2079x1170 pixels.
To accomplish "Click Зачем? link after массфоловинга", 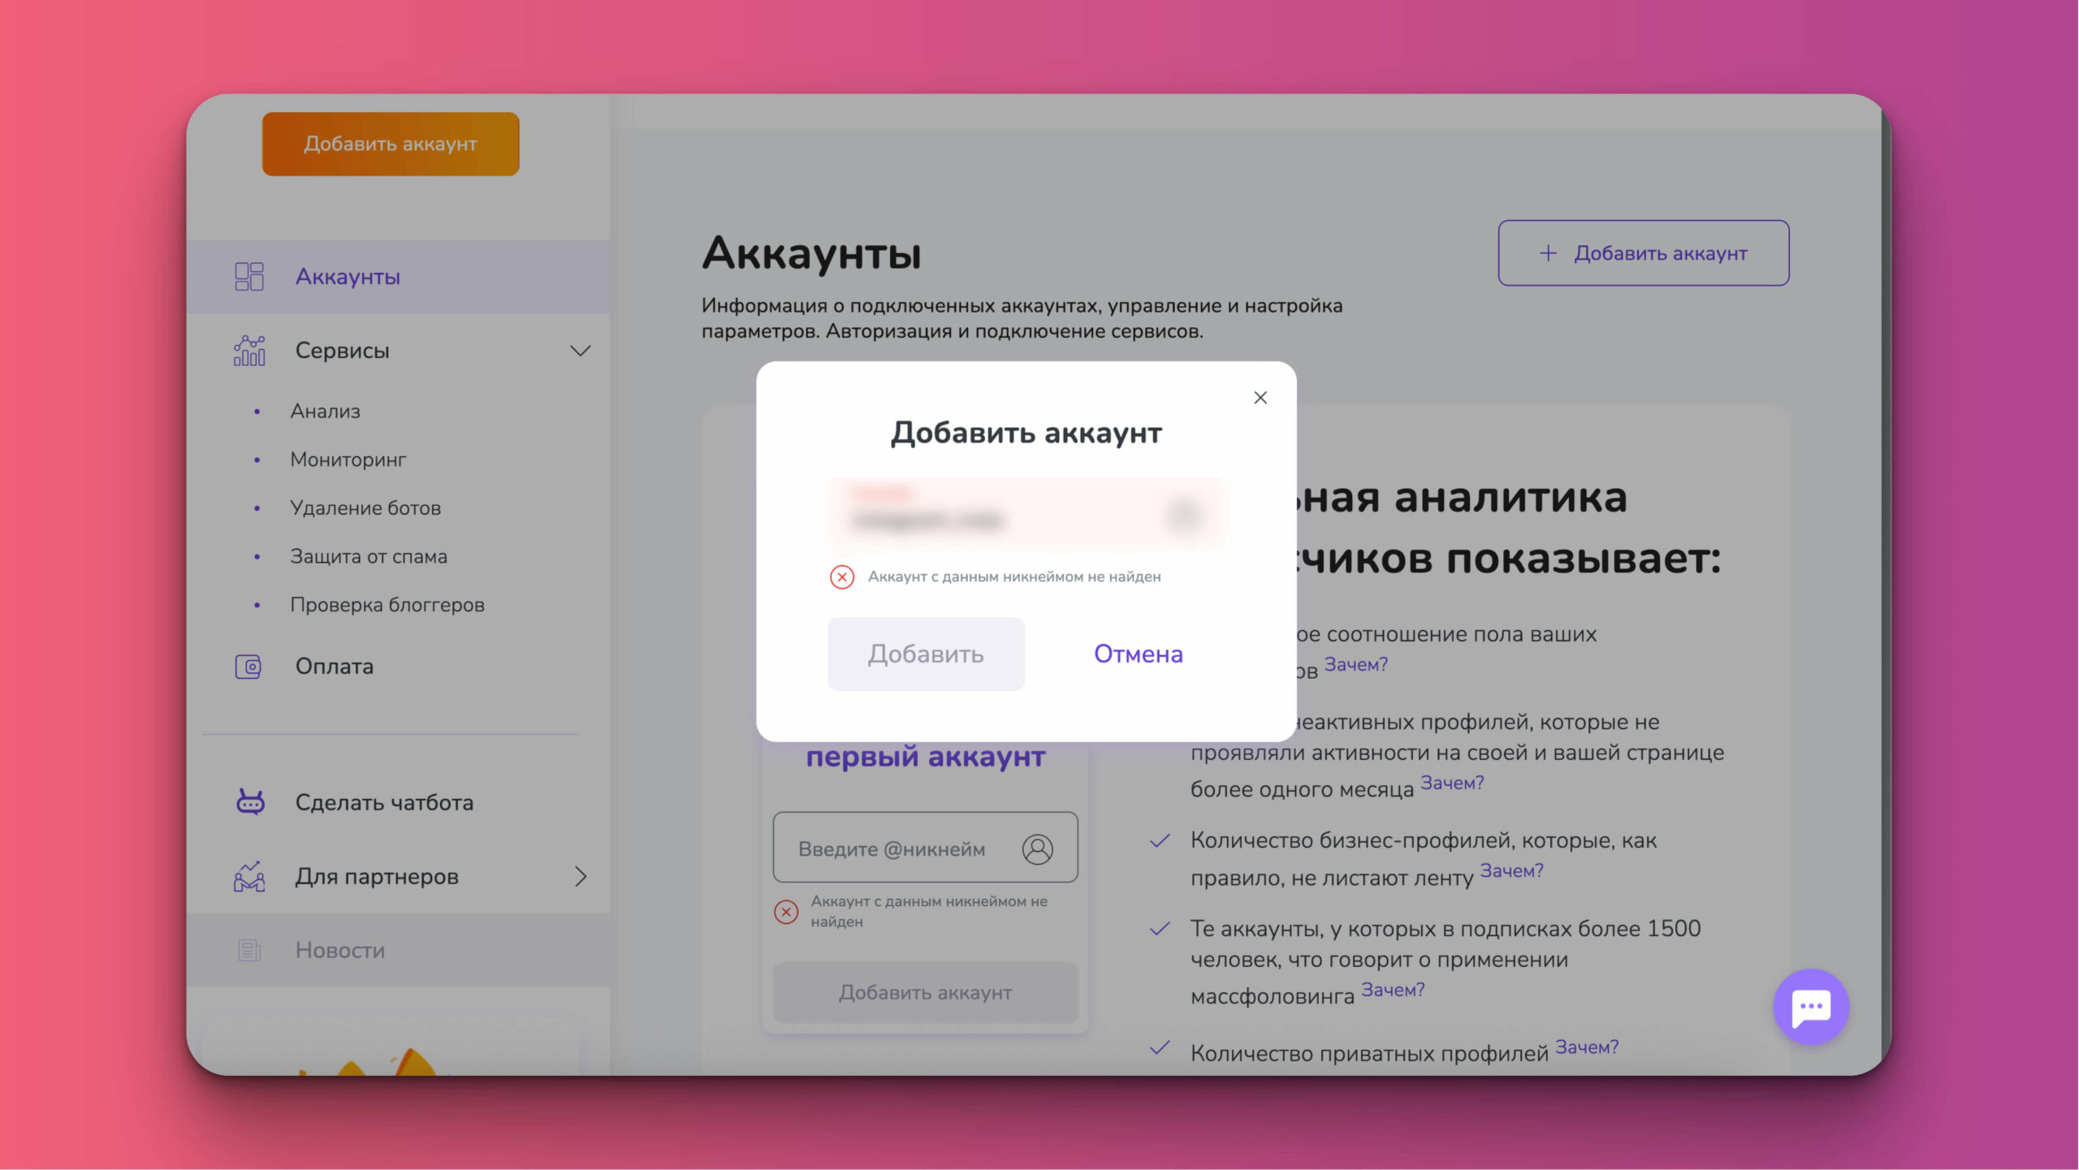I will 1393,991.
